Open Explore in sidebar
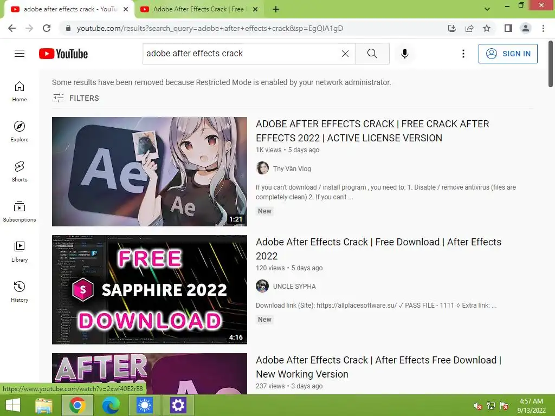The image size is (555, 416). [x=20, y=132]
